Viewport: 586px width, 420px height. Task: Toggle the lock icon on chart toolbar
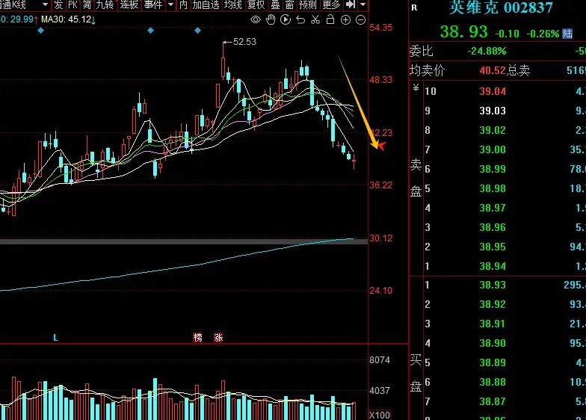click(330, 19)
